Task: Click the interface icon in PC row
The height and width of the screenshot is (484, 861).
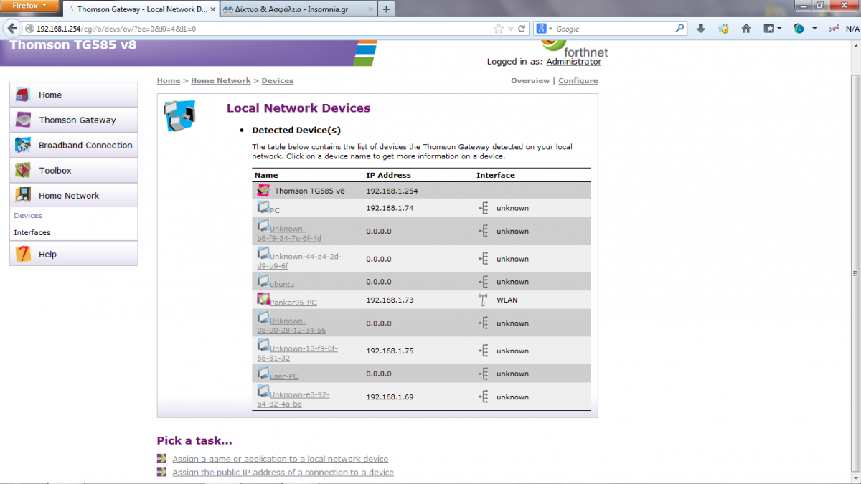Action: (x=484, y=208)
